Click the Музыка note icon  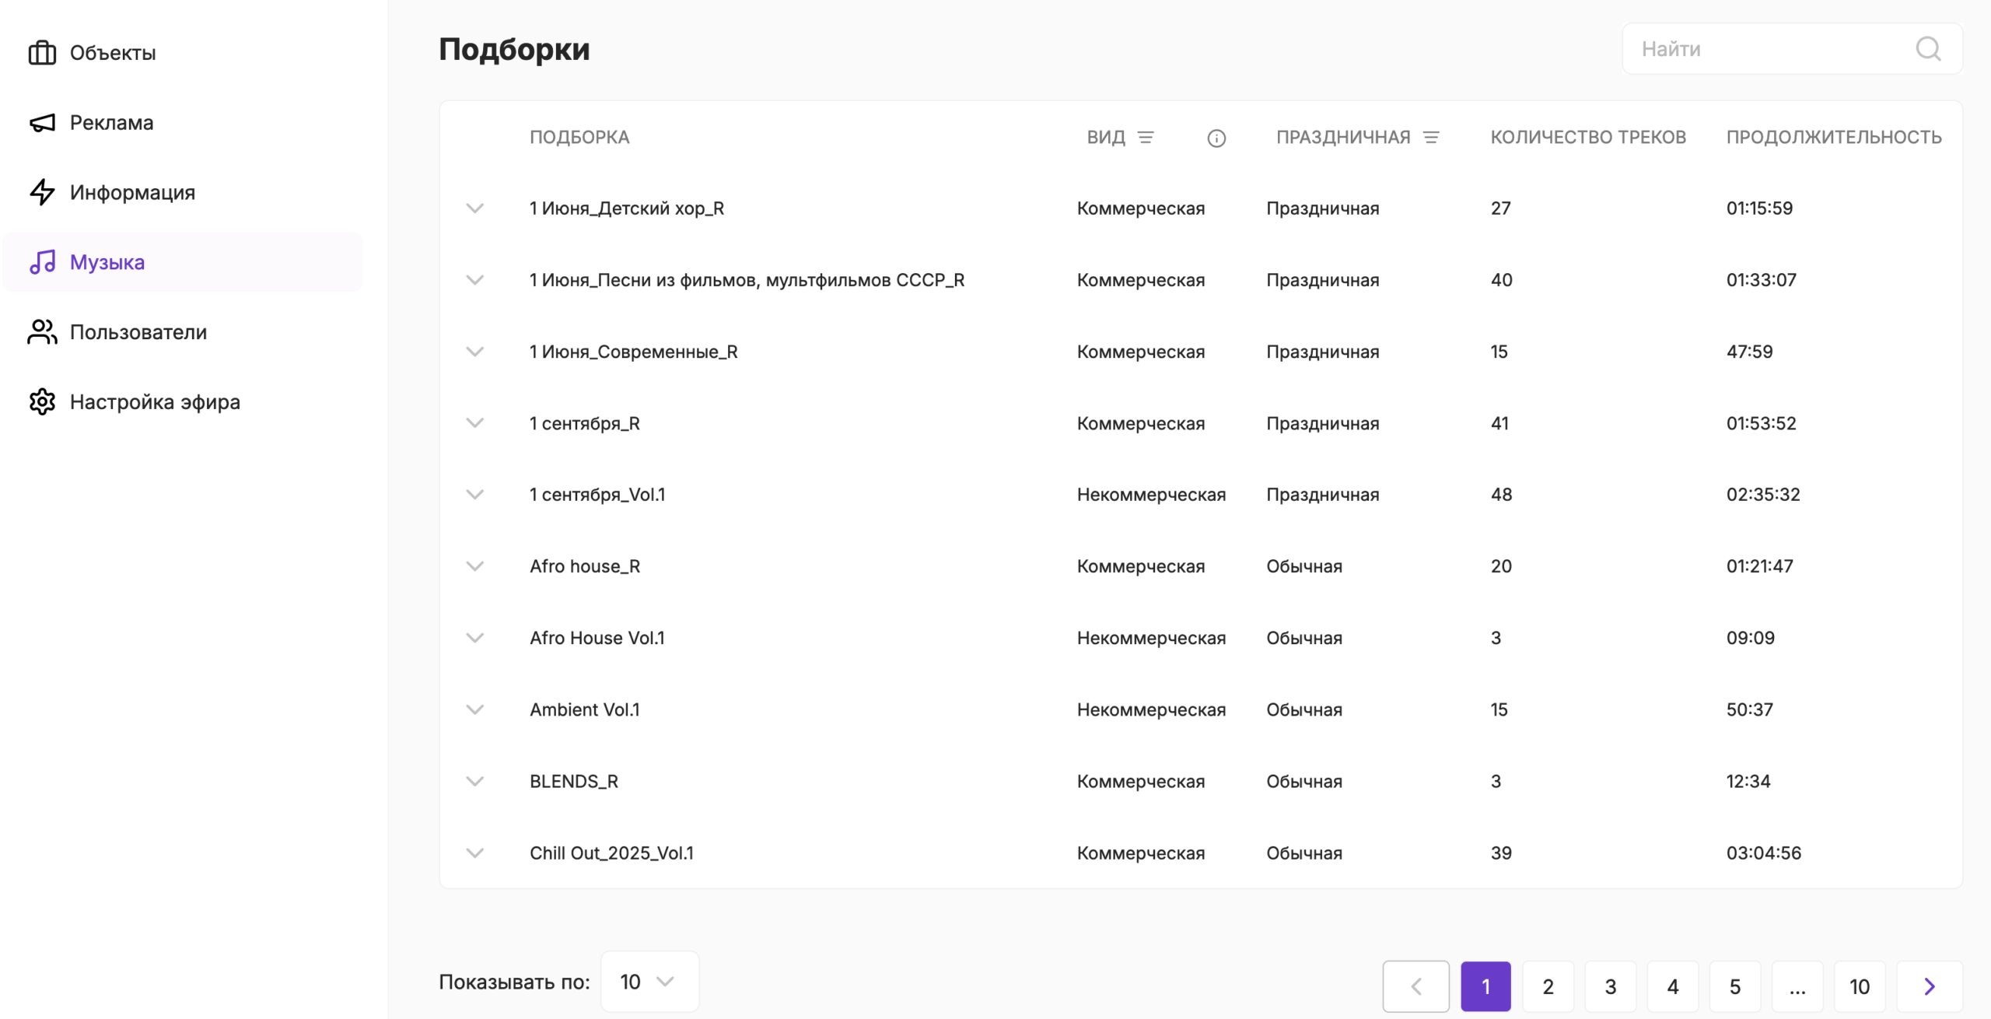tap(41, 262)
